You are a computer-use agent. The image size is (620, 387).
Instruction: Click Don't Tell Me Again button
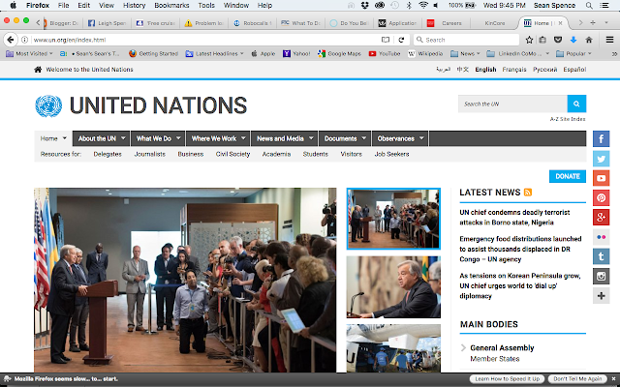[x=577, y=378]
